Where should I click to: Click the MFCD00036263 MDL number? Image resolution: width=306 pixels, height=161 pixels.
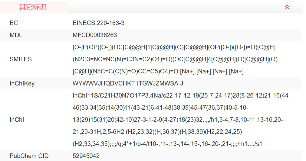[95, 35]
